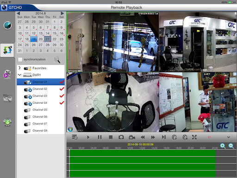237x178 pixels.
Task: Open the settings gear icon in sidebar
Action: tap(7, 122)
